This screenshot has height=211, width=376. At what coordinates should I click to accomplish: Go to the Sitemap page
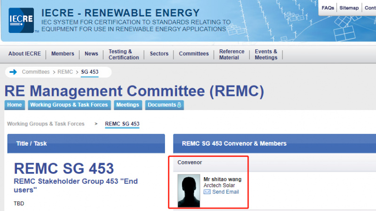349,8
